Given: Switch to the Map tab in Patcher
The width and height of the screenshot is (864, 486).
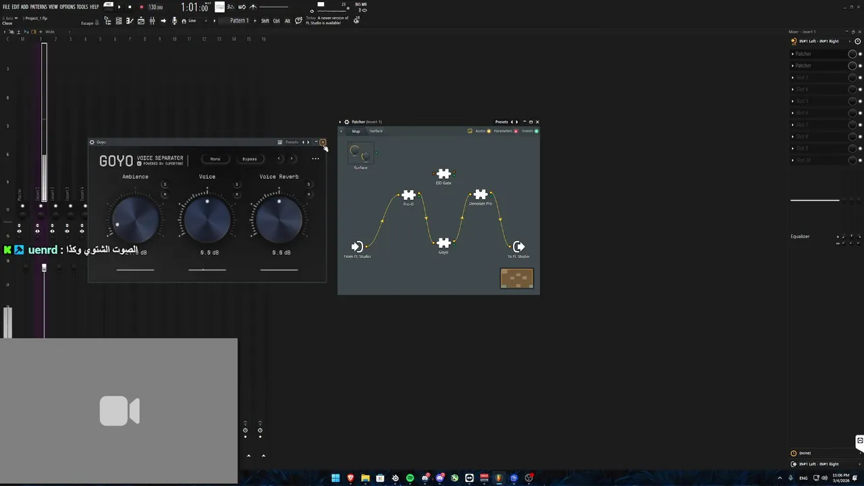Looking at the screenshot, I should tap(356, 131).
